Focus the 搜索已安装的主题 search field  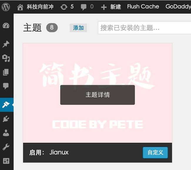coord(145,28)
